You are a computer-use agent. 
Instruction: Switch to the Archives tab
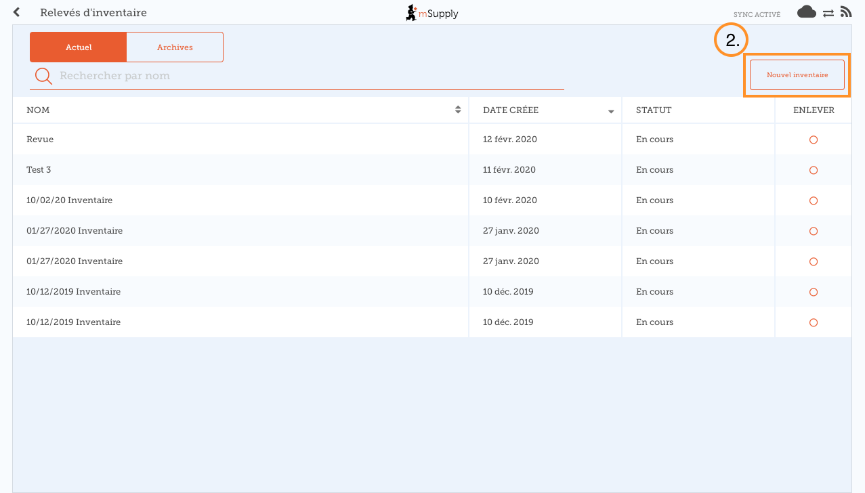click(175, 47)
